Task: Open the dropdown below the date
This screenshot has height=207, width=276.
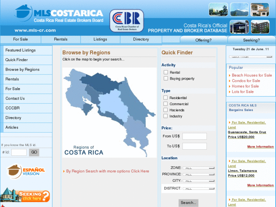Action: tap(251, 57)
